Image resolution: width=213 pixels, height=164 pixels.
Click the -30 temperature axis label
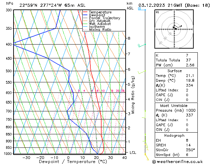click(x=26, y=158)
